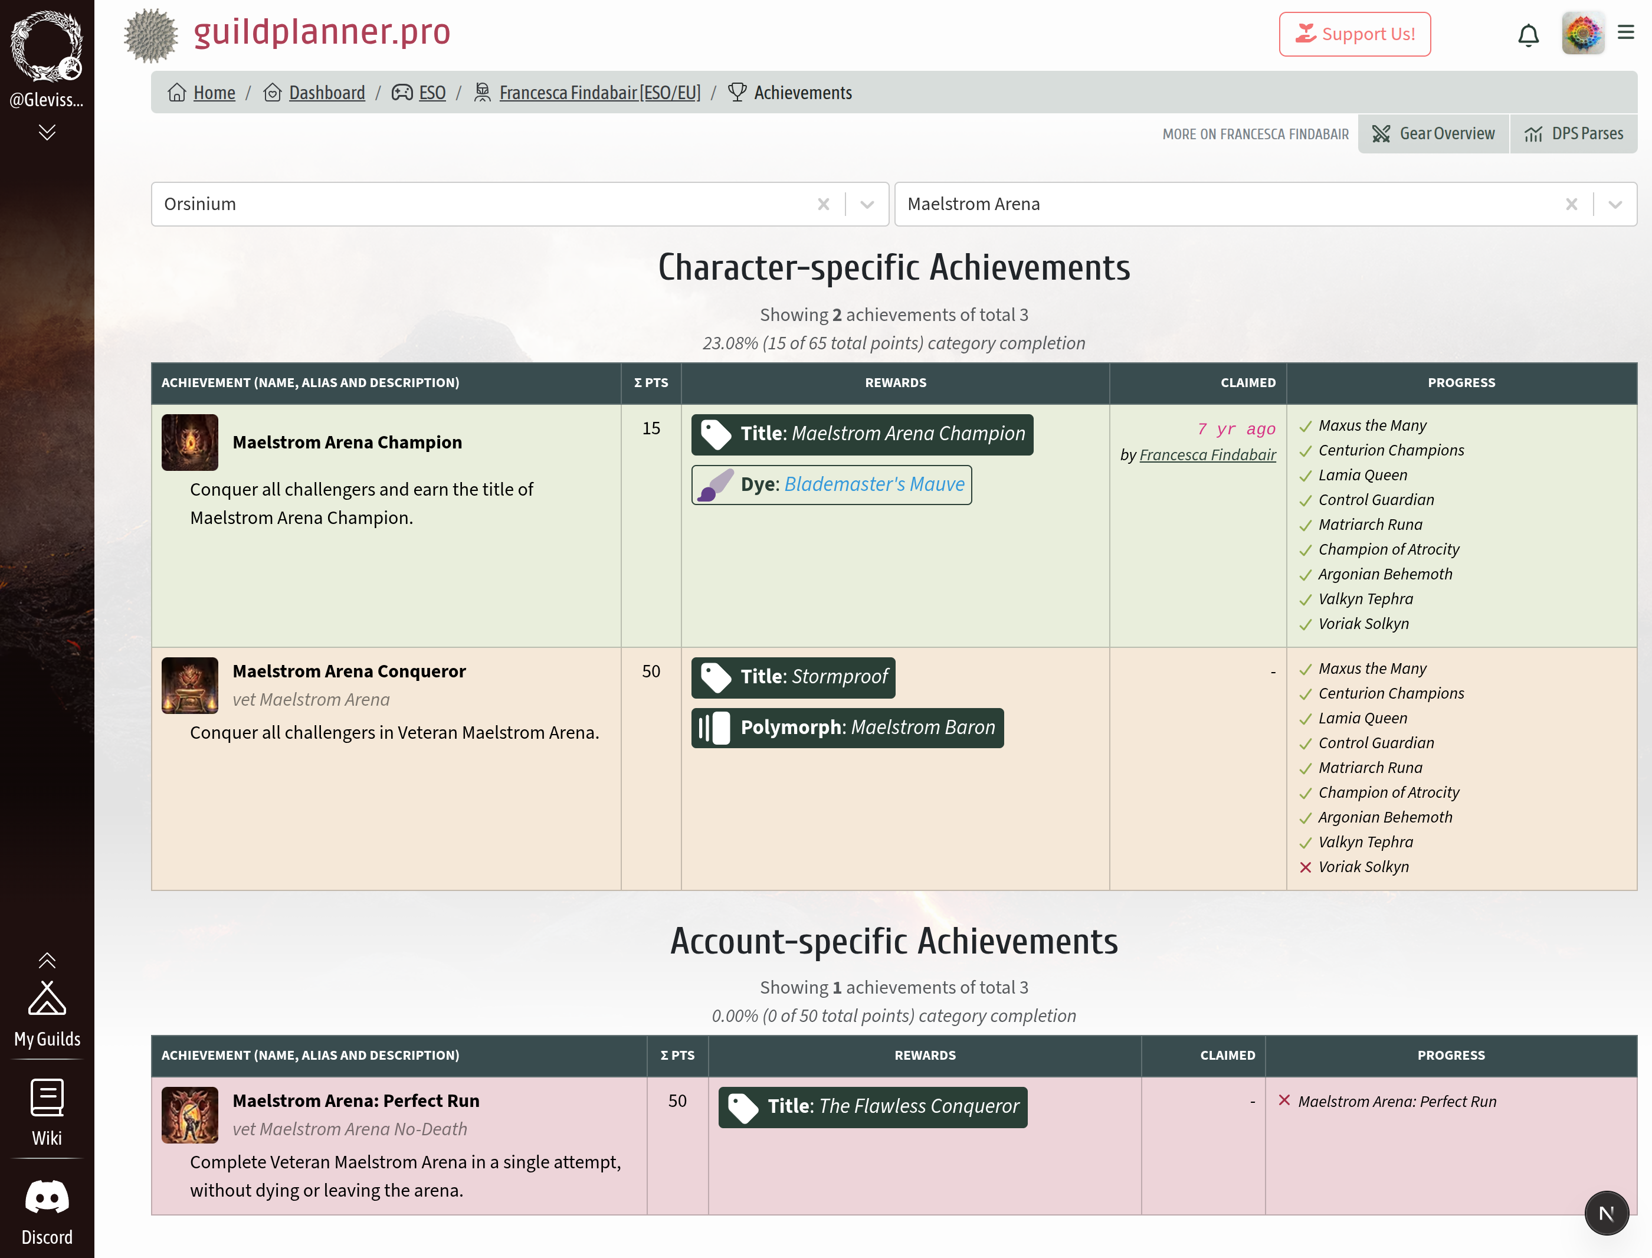Expand the Maelstrom Arena dropdown arrow

(x=1615, y=204)
